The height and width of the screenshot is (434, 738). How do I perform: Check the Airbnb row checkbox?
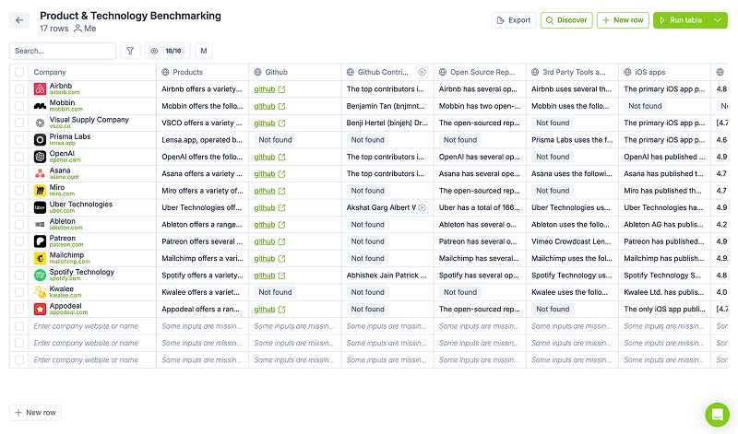(19, 88)
